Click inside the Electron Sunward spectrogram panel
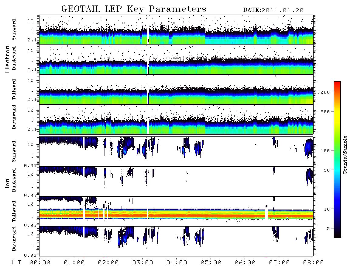The width and height of the screenshot is (347, 268). tap(176, 30)
